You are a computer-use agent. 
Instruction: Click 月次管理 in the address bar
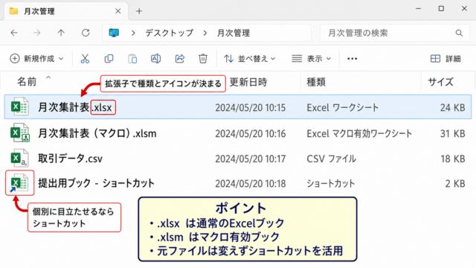coord(234,33)
